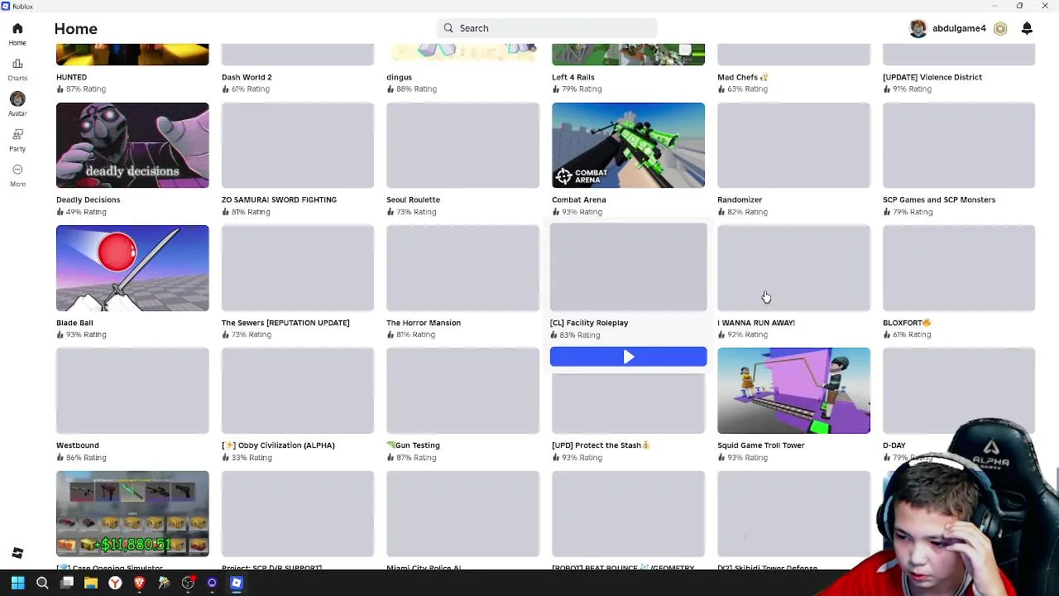Open the Randomizer game title
Image resolution: width=1059 pixels, height=596 pixels.
(x=740, y=199)
